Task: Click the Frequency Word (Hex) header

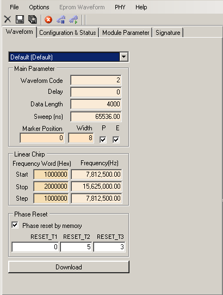Action: point(42,164)
